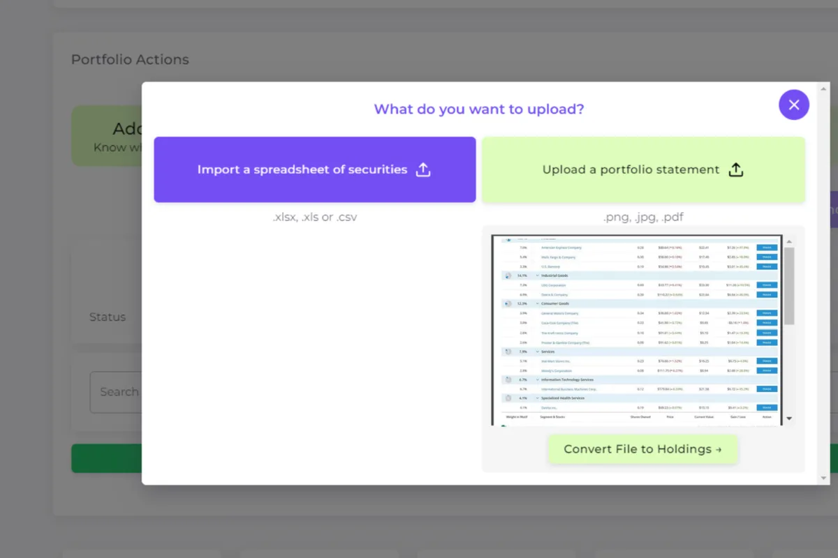Click pie icon beside Information Technology Services
The height and width of the screenshot is (558, 838).
pyautogui.click(x=508, y=379)
